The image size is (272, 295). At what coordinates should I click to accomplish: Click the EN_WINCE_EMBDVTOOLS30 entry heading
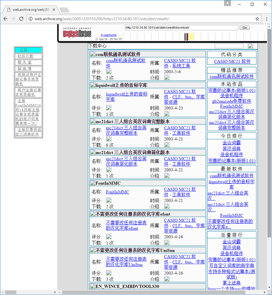pyautogui.click(x=127, y=286)
